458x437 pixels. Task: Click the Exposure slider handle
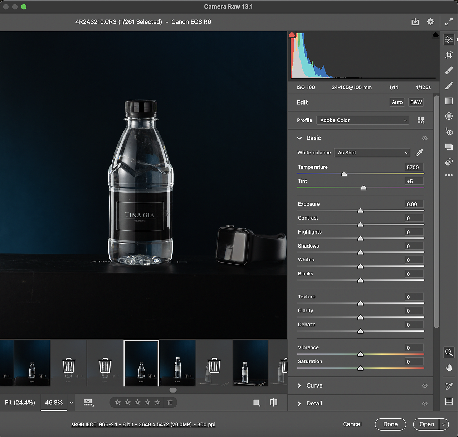point(360,211)
